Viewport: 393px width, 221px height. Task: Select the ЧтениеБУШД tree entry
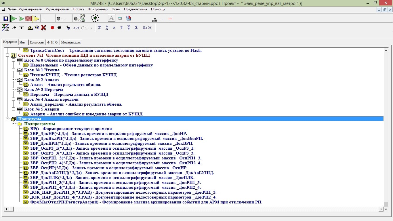tap(45, 75)
